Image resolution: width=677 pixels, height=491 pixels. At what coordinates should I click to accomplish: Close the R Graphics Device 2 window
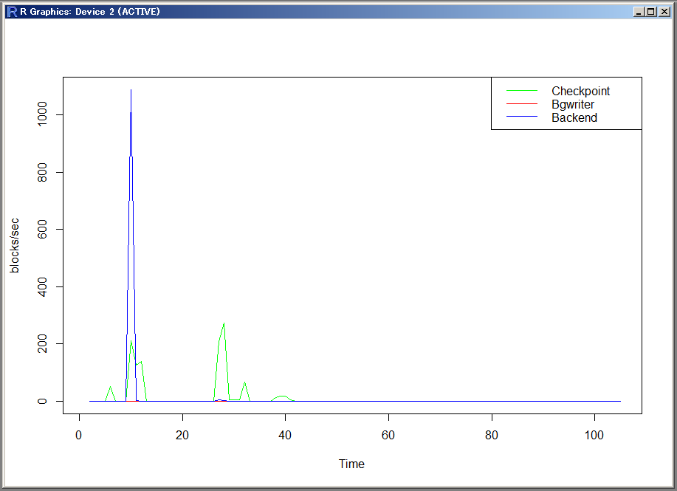664,12
